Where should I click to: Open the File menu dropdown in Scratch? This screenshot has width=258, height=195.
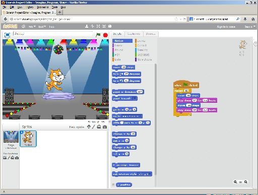point(32,27)
